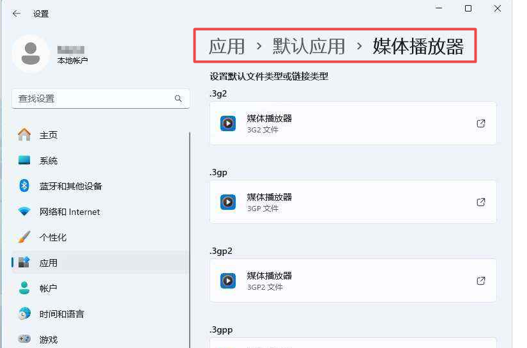Image resolution: width=527 pixels, height=348 pixels.
Task: Click the back arrow in Settings header
Action: coord(17,14)
